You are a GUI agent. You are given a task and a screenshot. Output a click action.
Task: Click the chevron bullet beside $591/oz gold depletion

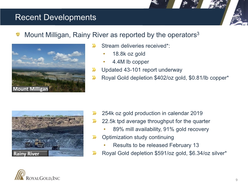coord(95,153)
